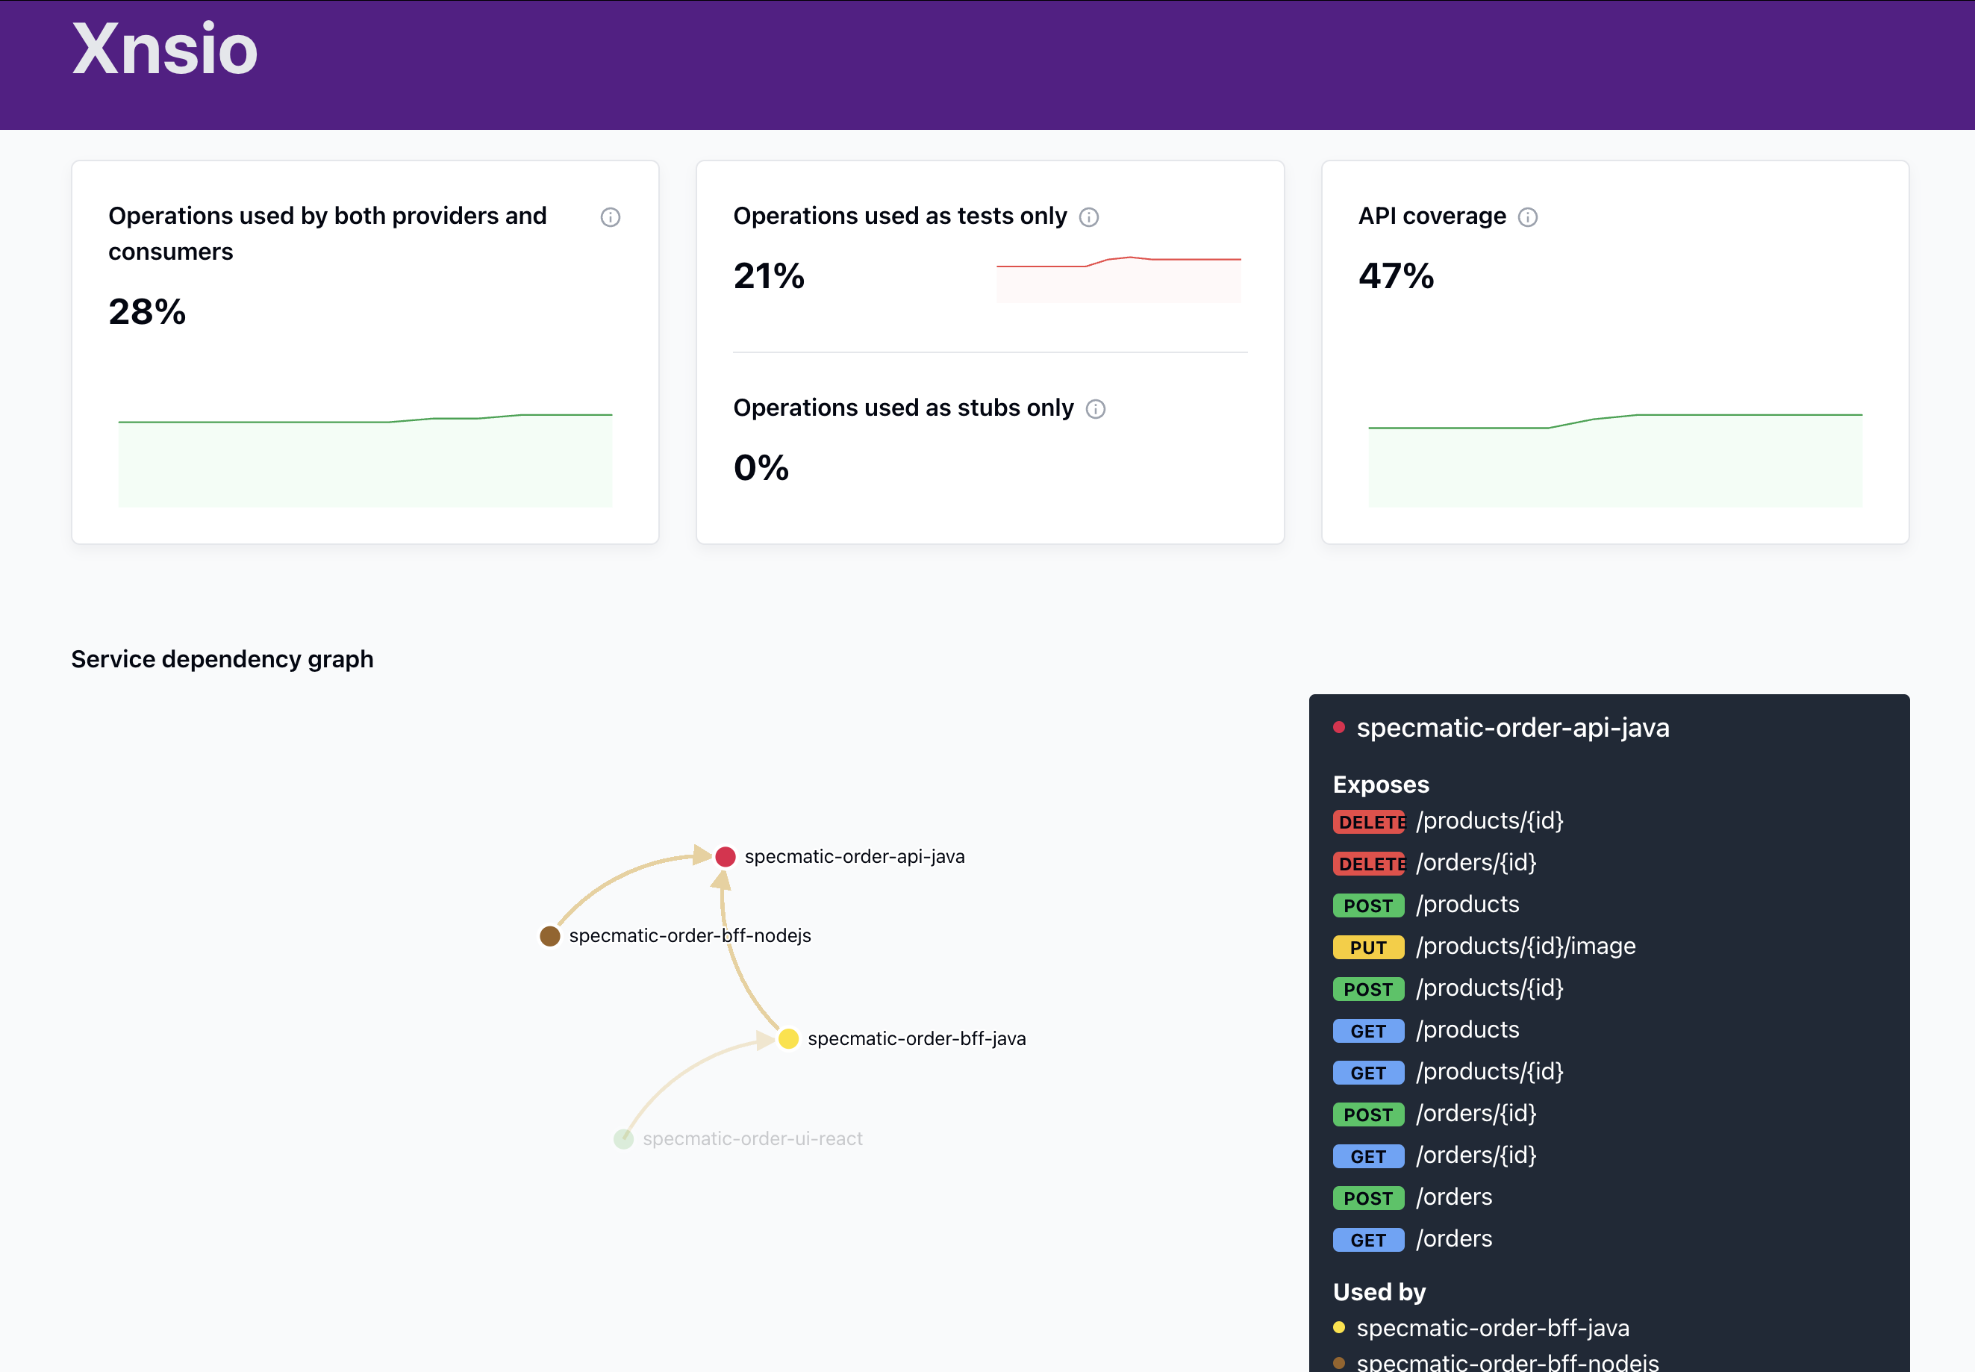Select the brown specmatic-order-bff-nodejs node

(549, 935)
